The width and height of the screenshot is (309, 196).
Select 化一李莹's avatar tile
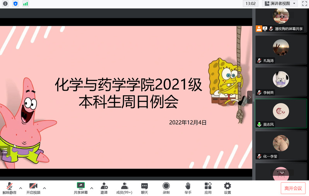coord(281,146)
